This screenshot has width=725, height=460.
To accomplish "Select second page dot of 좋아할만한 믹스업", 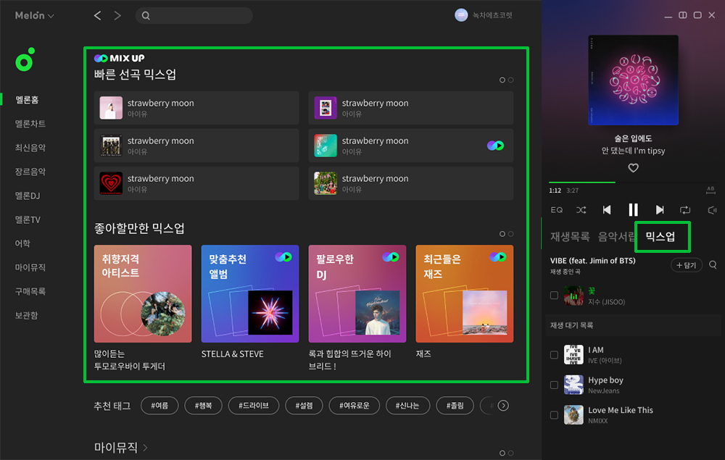I will pos(510,234).
